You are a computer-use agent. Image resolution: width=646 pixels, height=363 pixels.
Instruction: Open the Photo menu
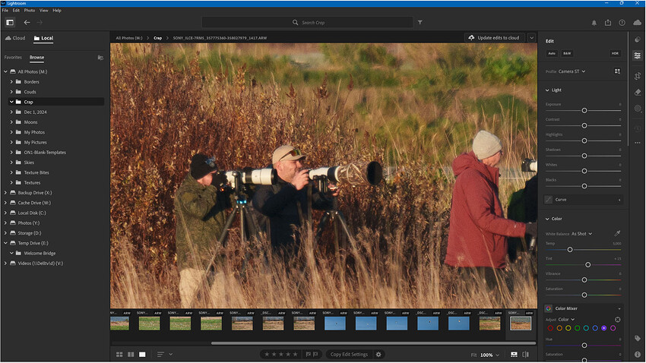(29, 11)
